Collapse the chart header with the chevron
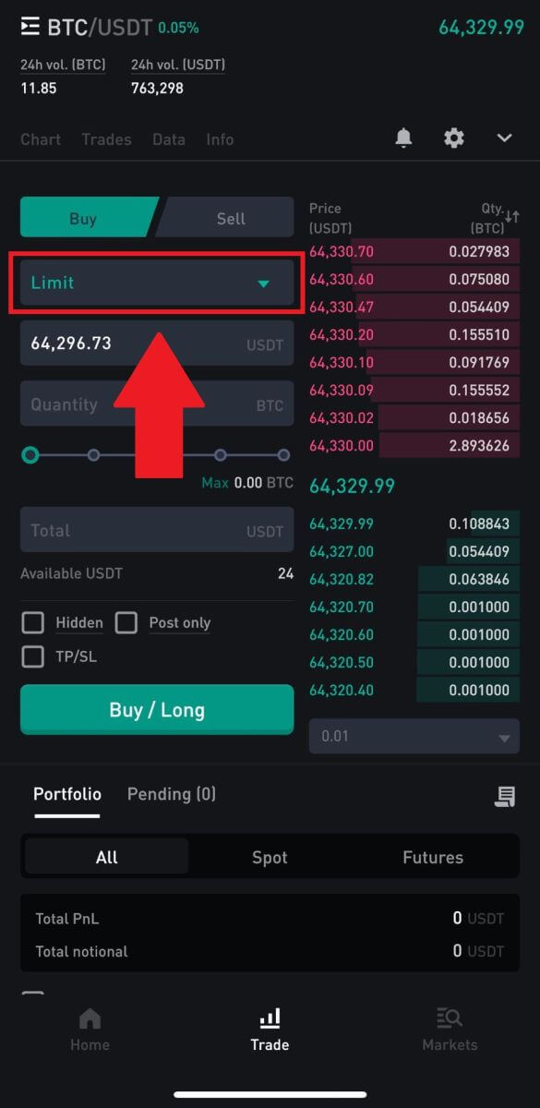Viewport: 540px width, 1108px height. (504, 137)
